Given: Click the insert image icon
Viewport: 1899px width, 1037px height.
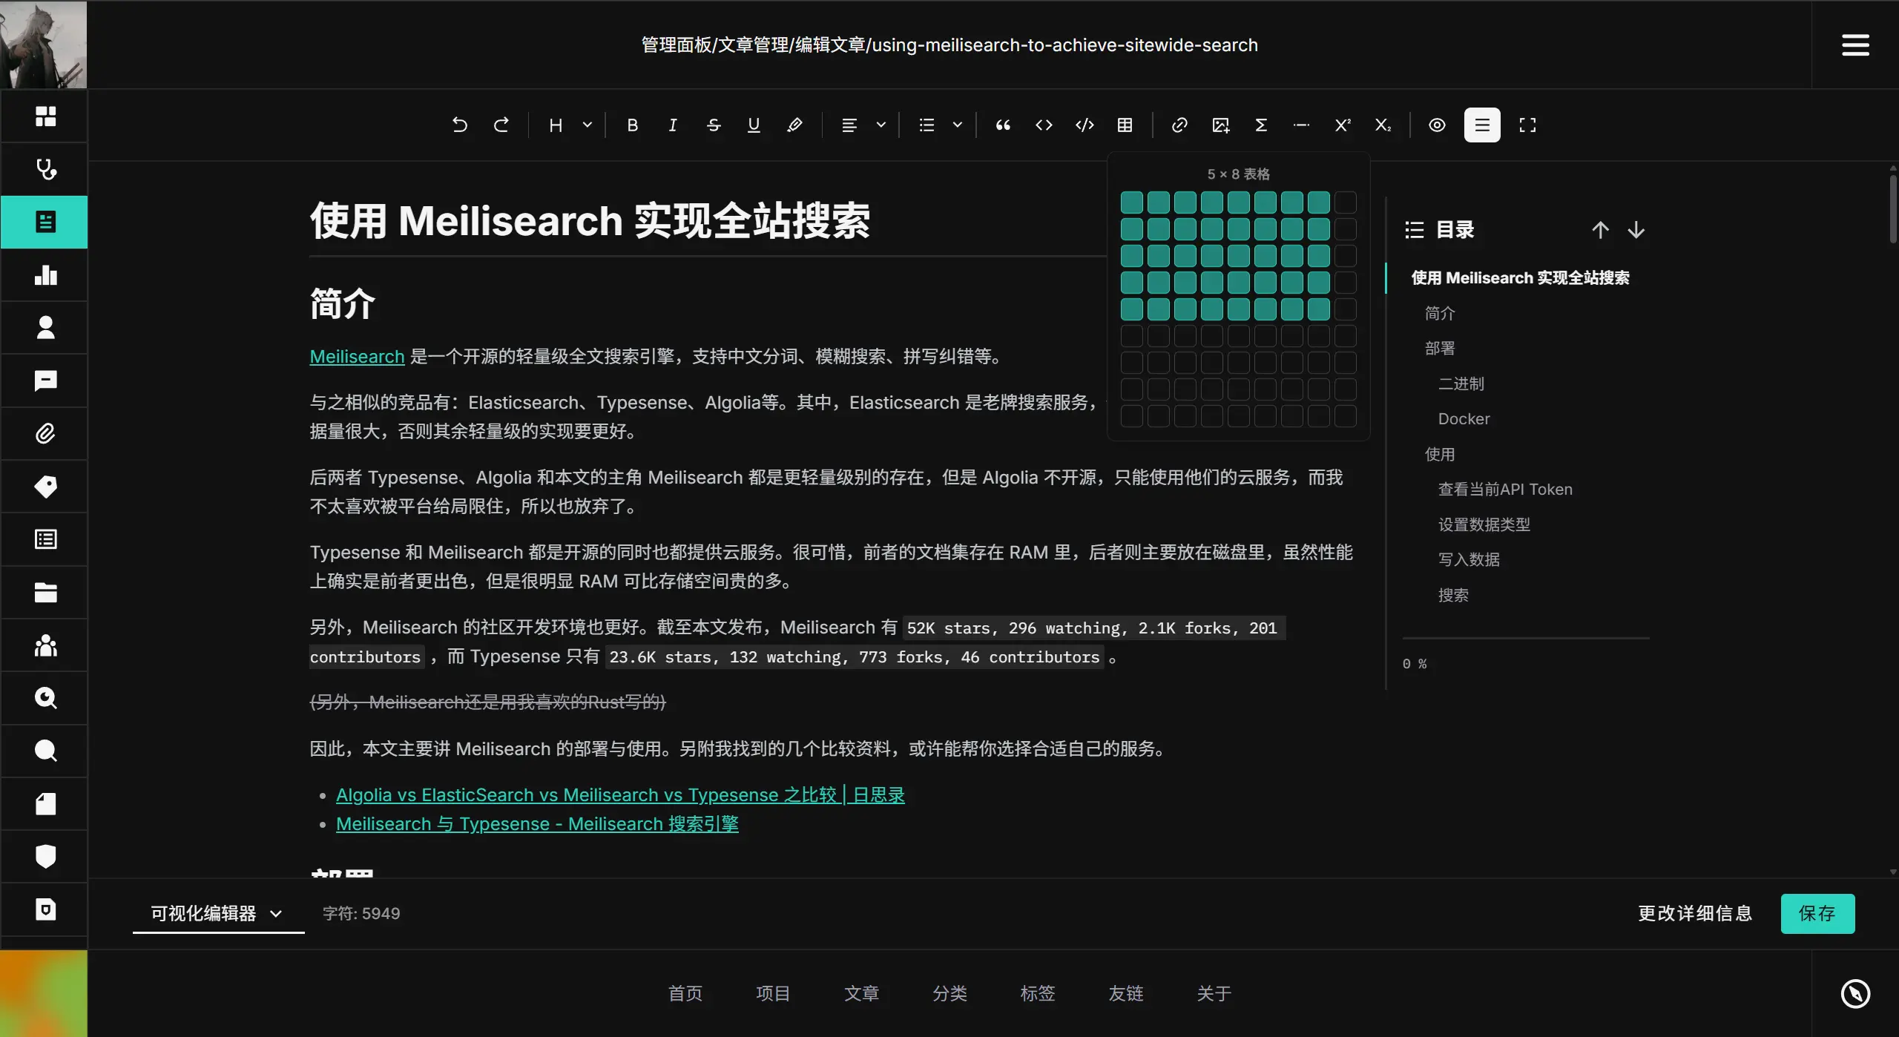Looking at the screenshot, I should pyautogui.click(x=1220, y=125).
